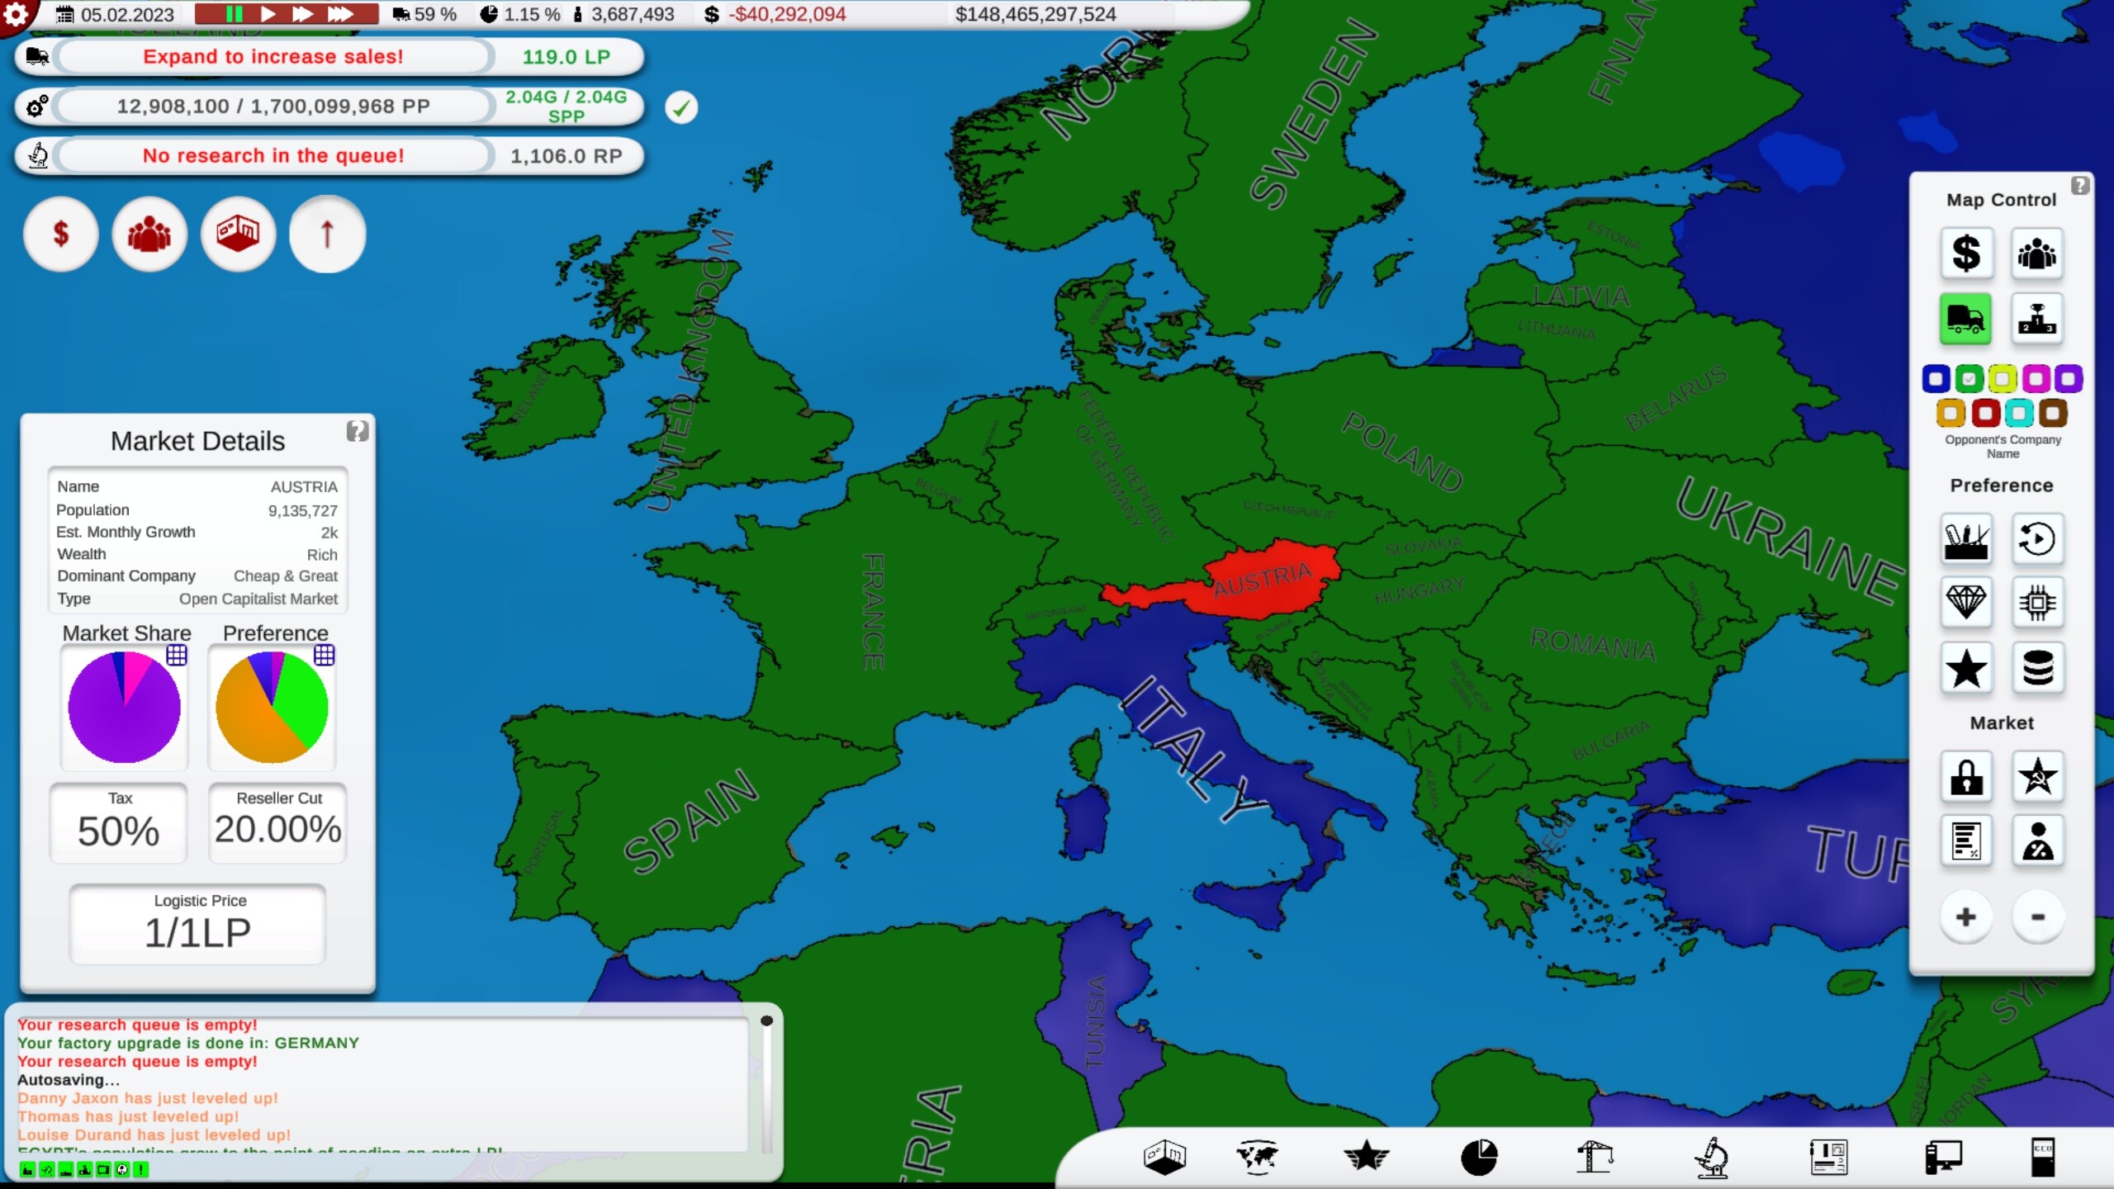The image size is (2114, 1189).
Task: Click the Market Share pie chart
Action: pyautogui.click(x=125, y=707)
